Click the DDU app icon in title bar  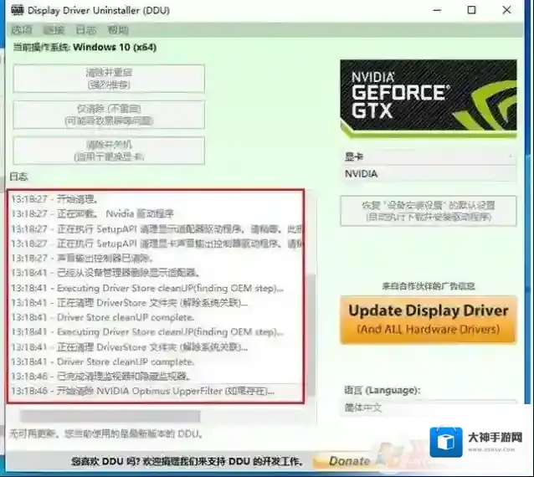[17, 10]
